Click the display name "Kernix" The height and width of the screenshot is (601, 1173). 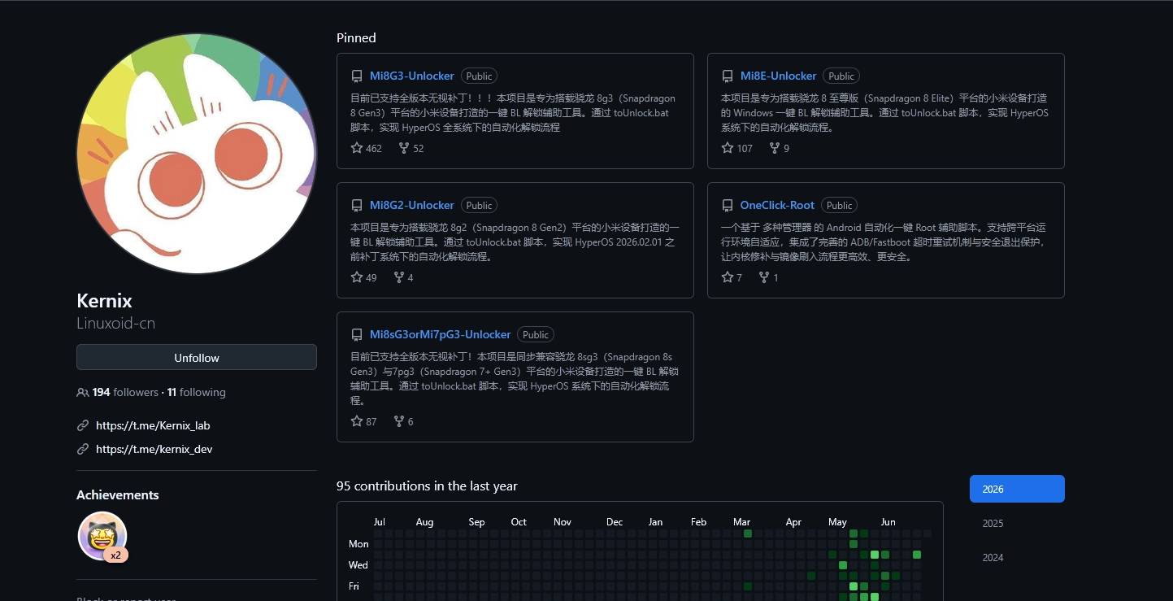[x=104, y=301]
